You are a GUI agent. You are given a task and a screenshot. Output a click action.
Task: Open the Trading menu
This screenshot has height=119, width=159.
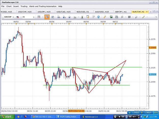click(24, 6)
